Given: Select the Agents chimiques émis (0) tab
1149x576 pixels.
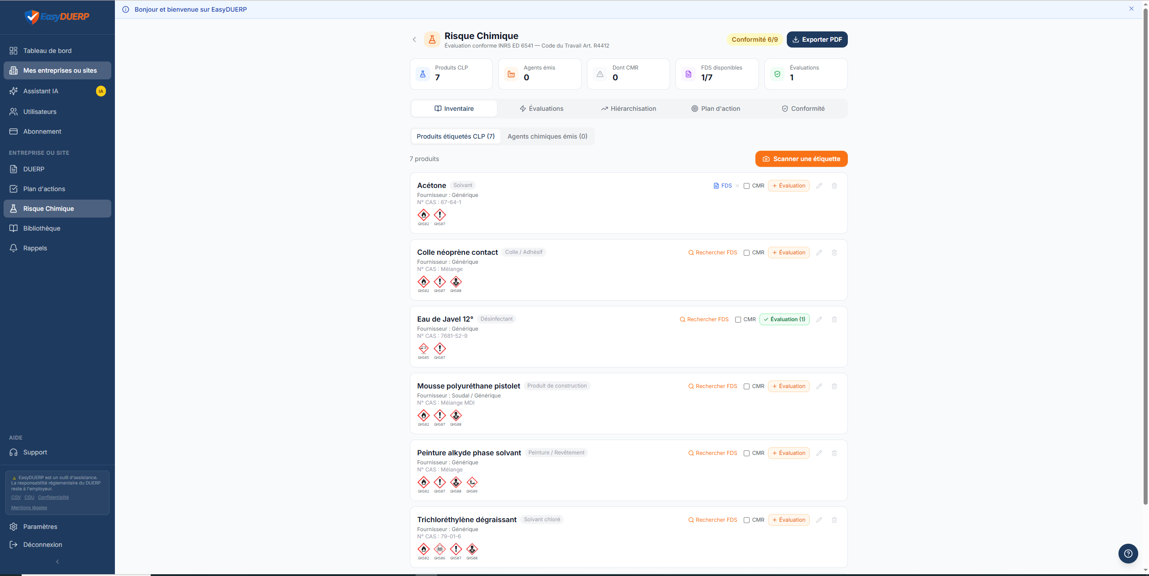Looking at the screenshot, I should [x=547, y=136].
